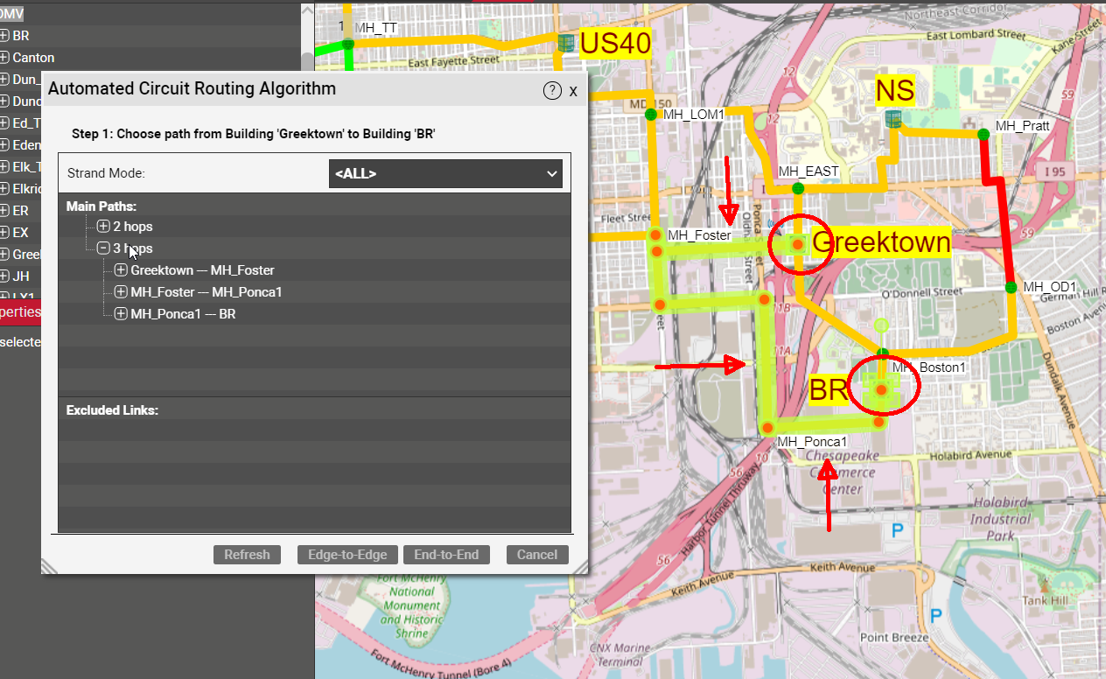Cancel the circuit routing dialog
The image size is (1106, 679).
537,555
